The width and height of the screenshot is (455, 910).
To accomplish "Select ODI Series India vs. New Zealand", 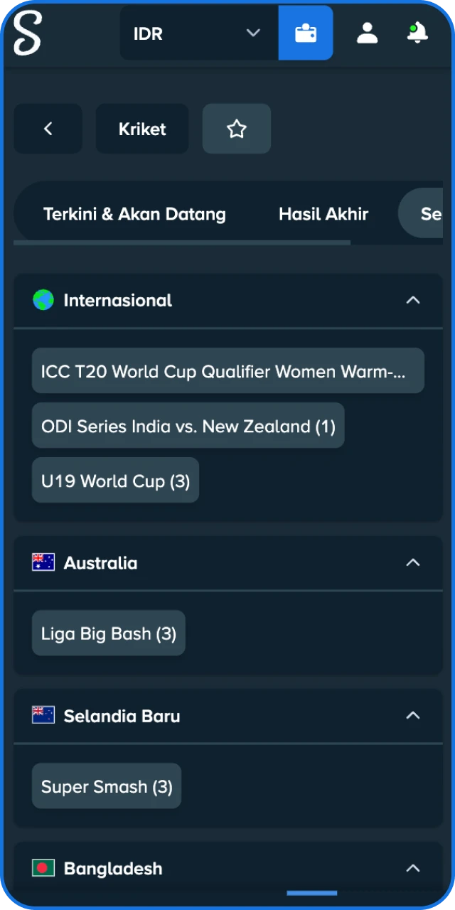I will (x=188, y=426).
